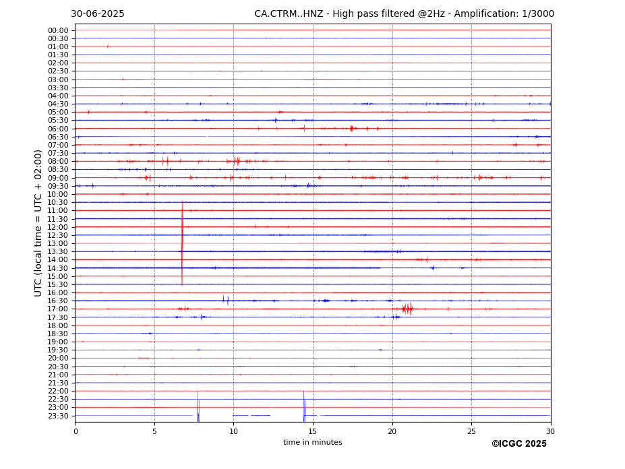The height and width of the screenshot is (469, 625).
Task: Click the x-axis tick label 30
Action: click(x=550, y=431)
